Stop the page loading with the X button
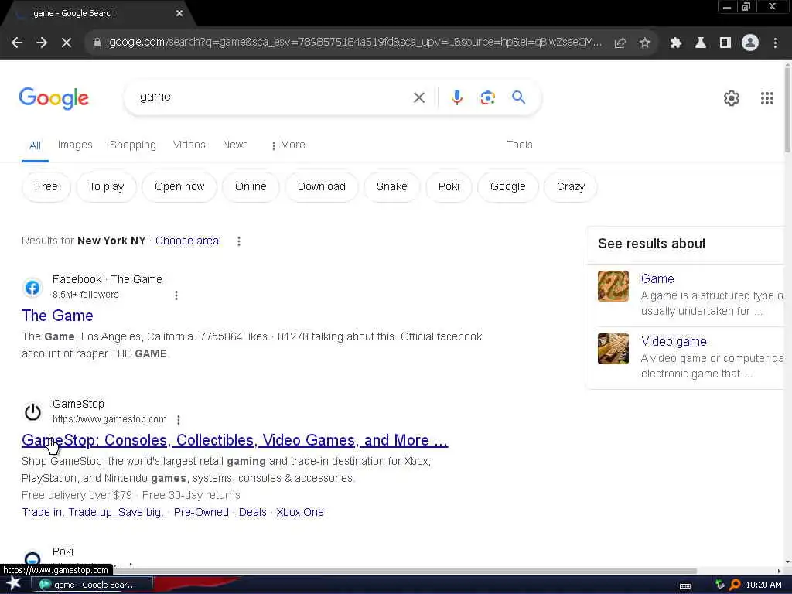The height and width of the screenshot is (594, 792). (67, 43)
